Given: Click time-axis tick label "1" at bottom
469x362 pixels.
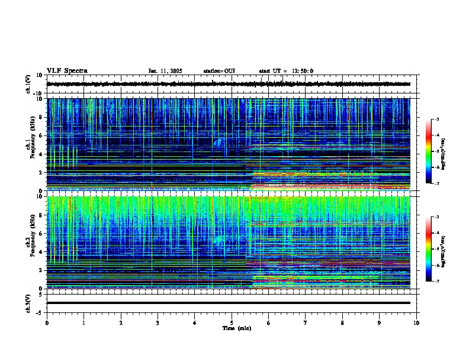Looking at the screenshot, I should (x=83, y=323).
